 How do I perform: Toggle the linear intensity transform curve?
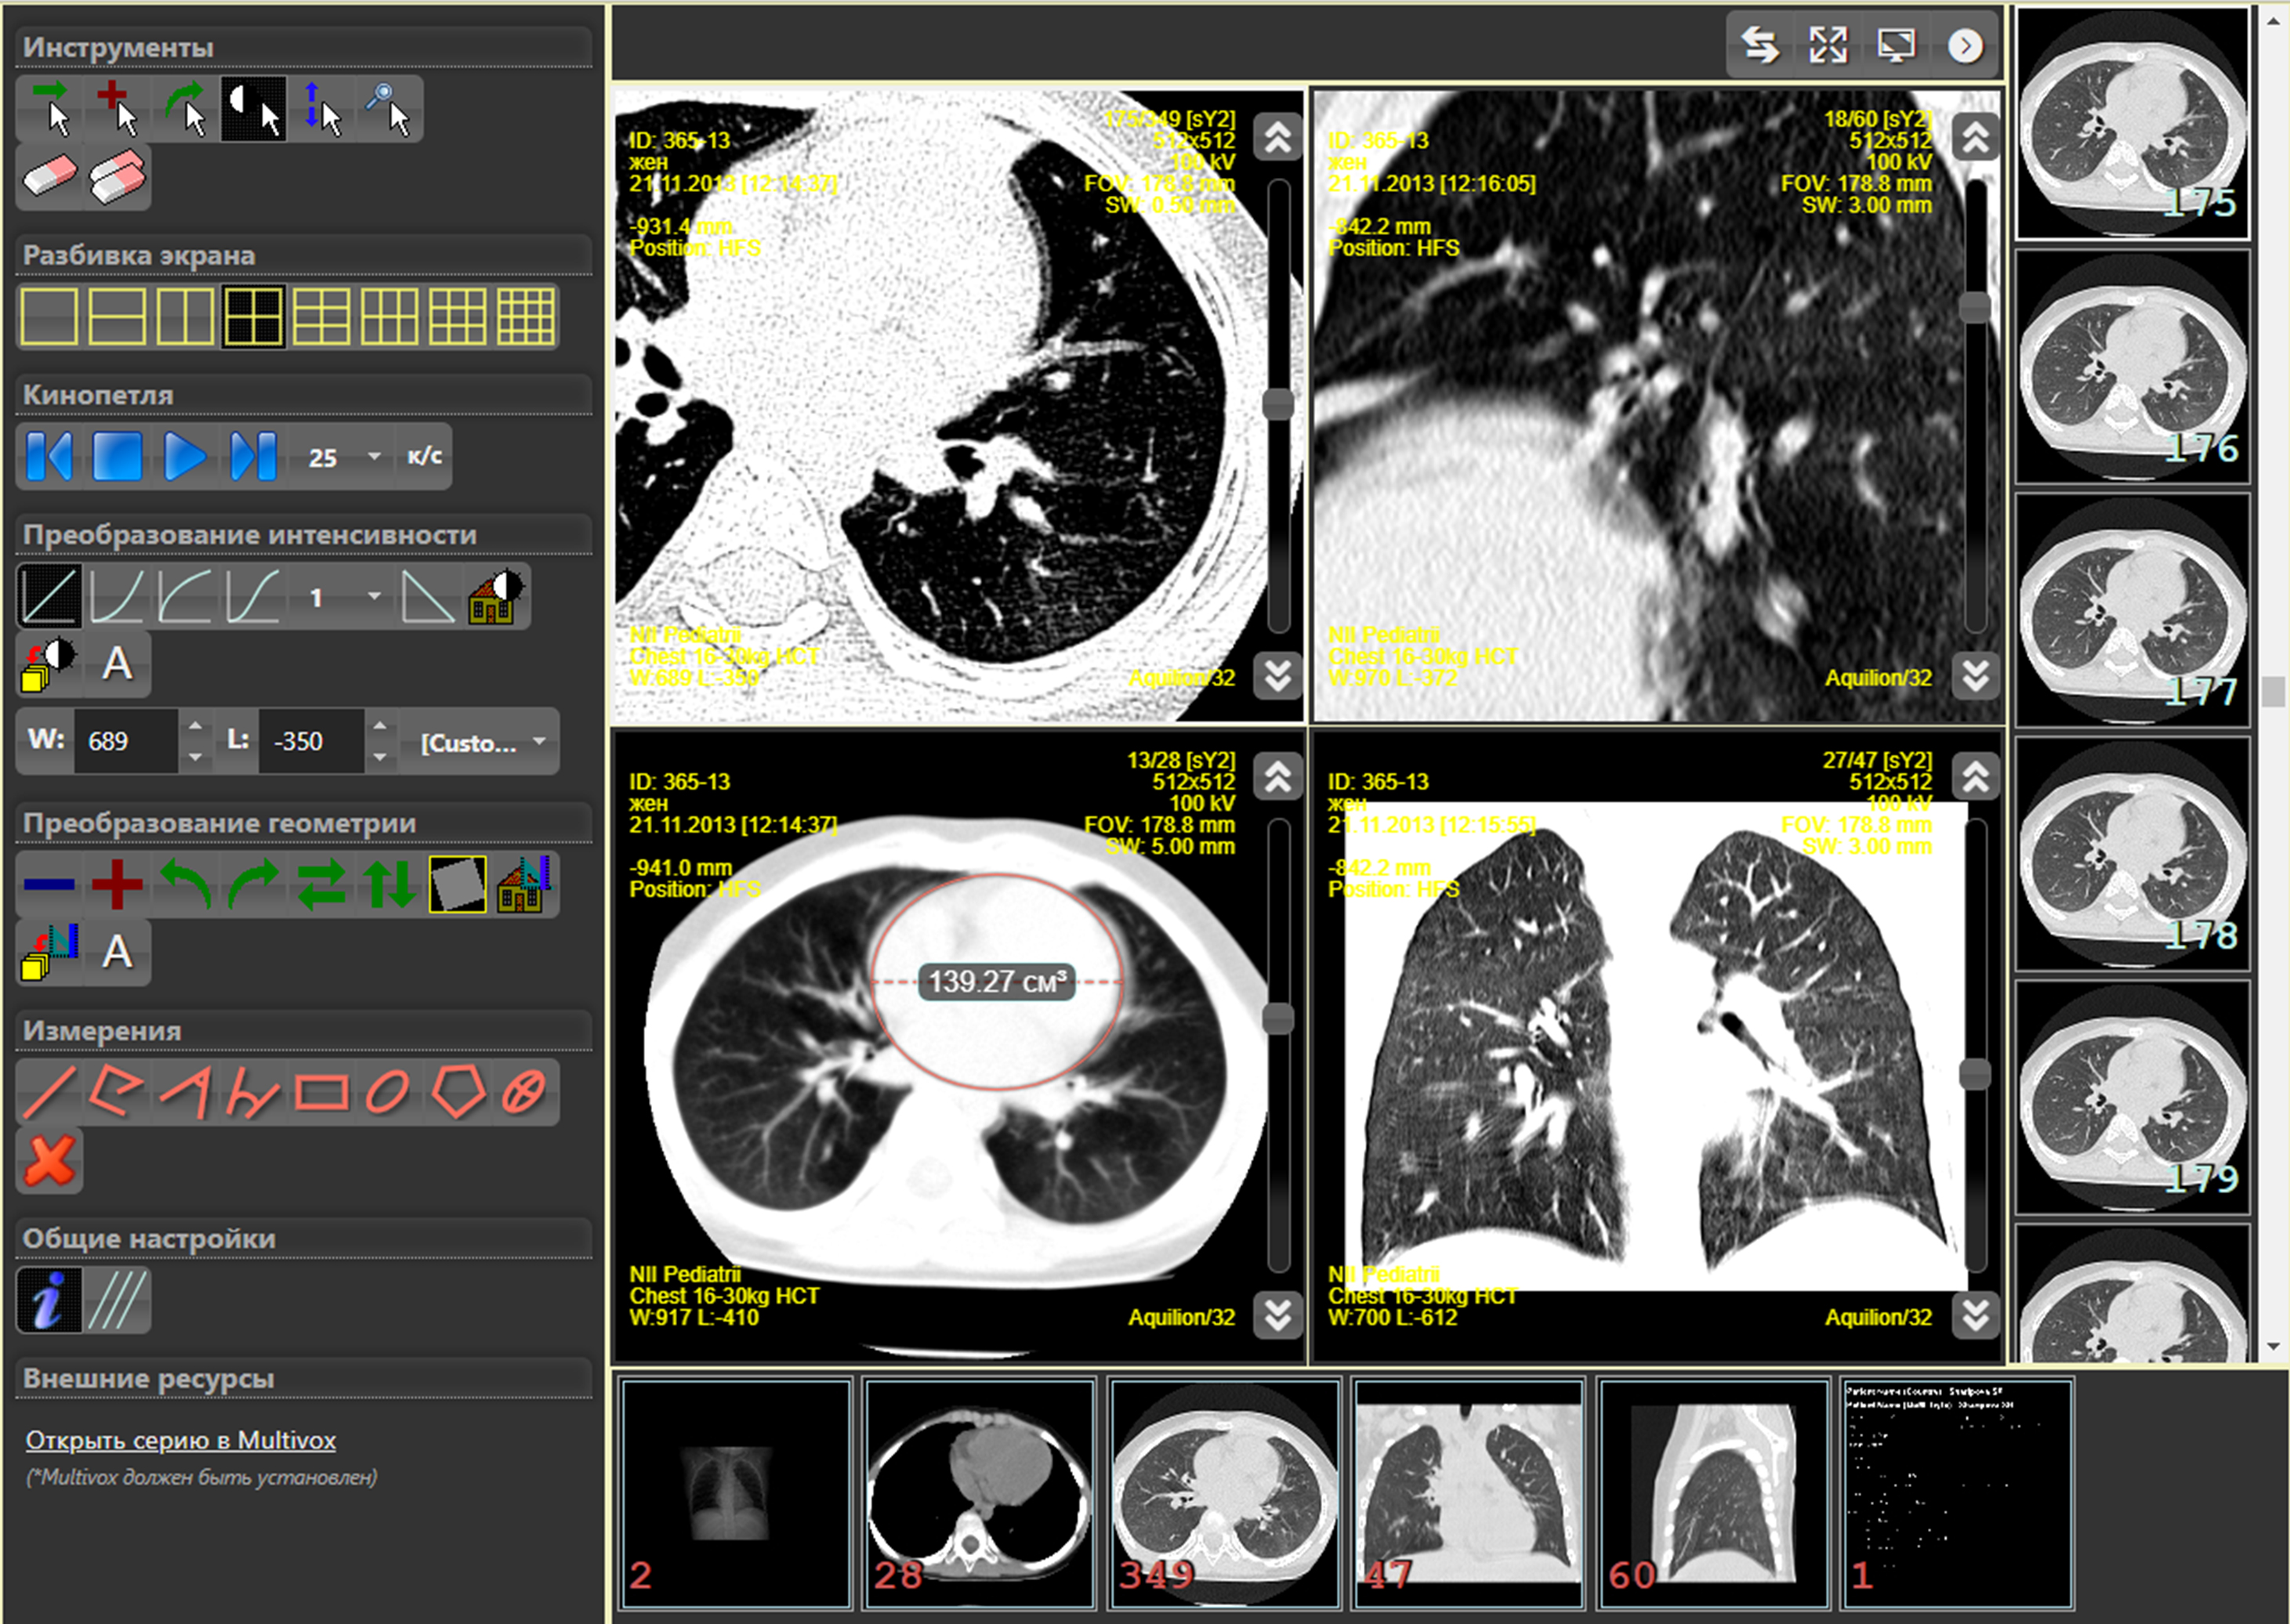point(49,596)
